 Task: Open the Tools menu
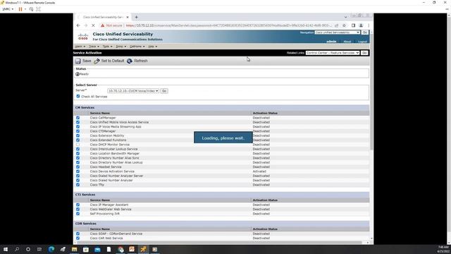108,47
